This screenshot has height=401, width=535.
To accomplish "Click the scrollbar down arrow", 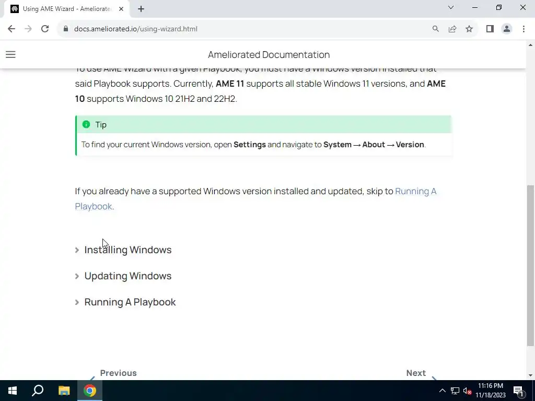I will (x=530, y=375).
